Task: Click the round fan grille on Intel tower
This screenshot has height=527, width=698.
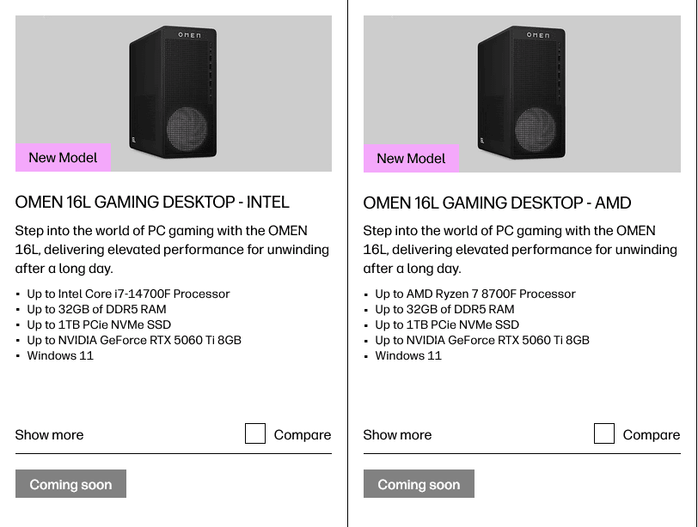Action: click(187, 130)
